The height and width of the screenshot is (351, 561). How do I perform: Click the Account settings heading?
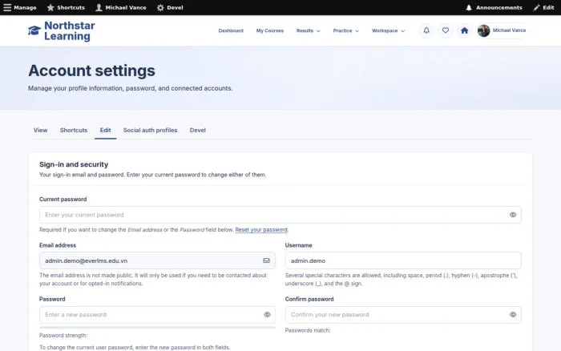click(x=91, y=71)
